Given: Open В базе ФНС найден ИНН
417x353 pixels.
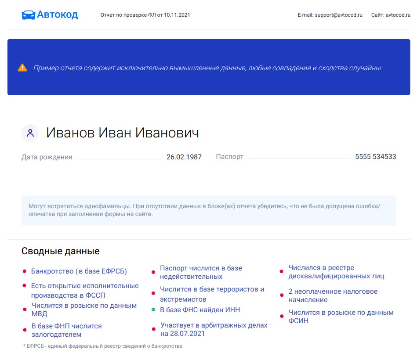Looking at the screenshot, I should (x=199, y=310).
